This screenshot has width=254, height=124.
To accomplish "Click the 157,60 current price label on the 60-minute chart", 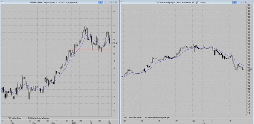I will (x=250, y=69).
